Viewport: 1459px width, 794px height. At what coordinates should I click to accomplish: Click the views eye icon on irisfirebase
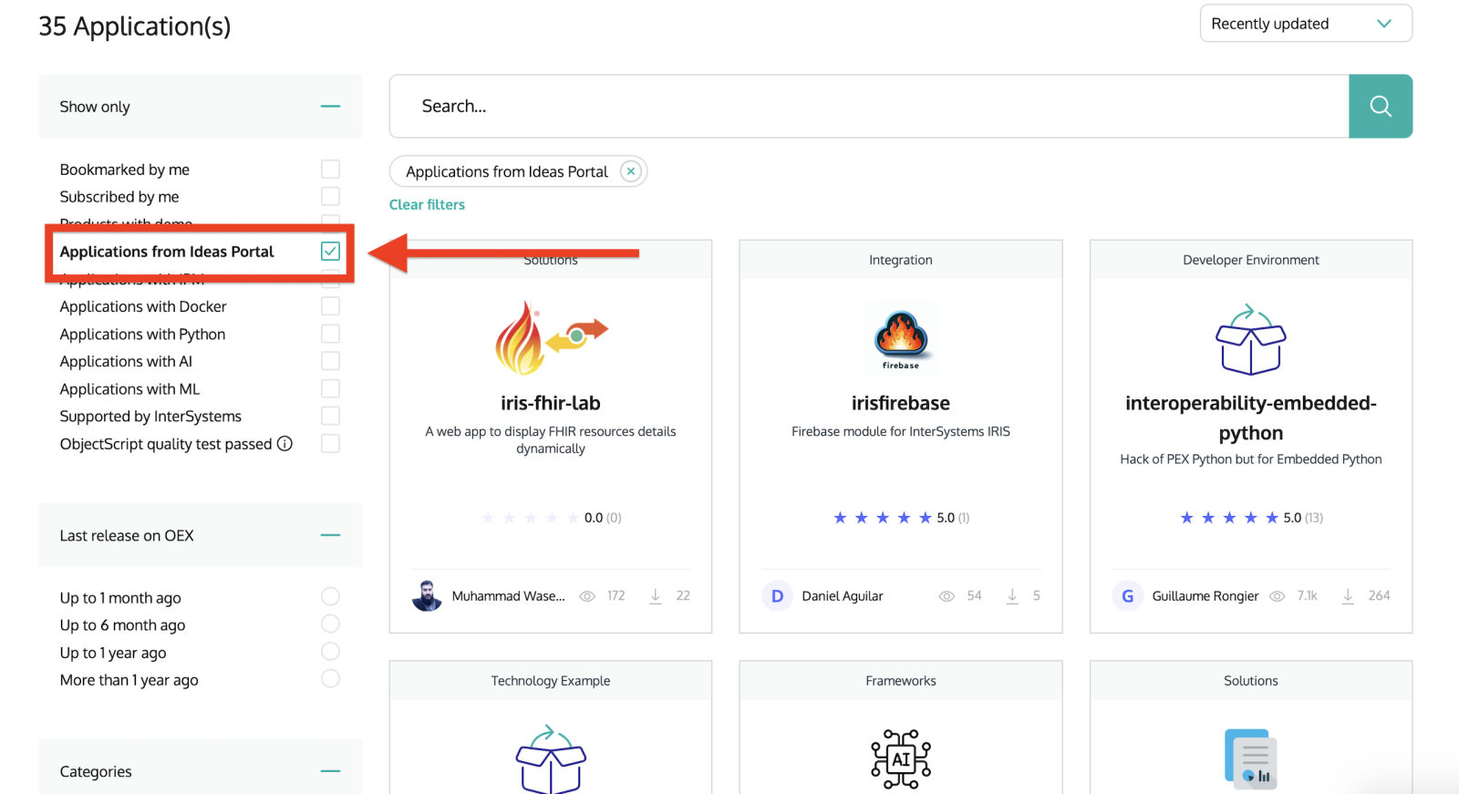click(947, 596)
